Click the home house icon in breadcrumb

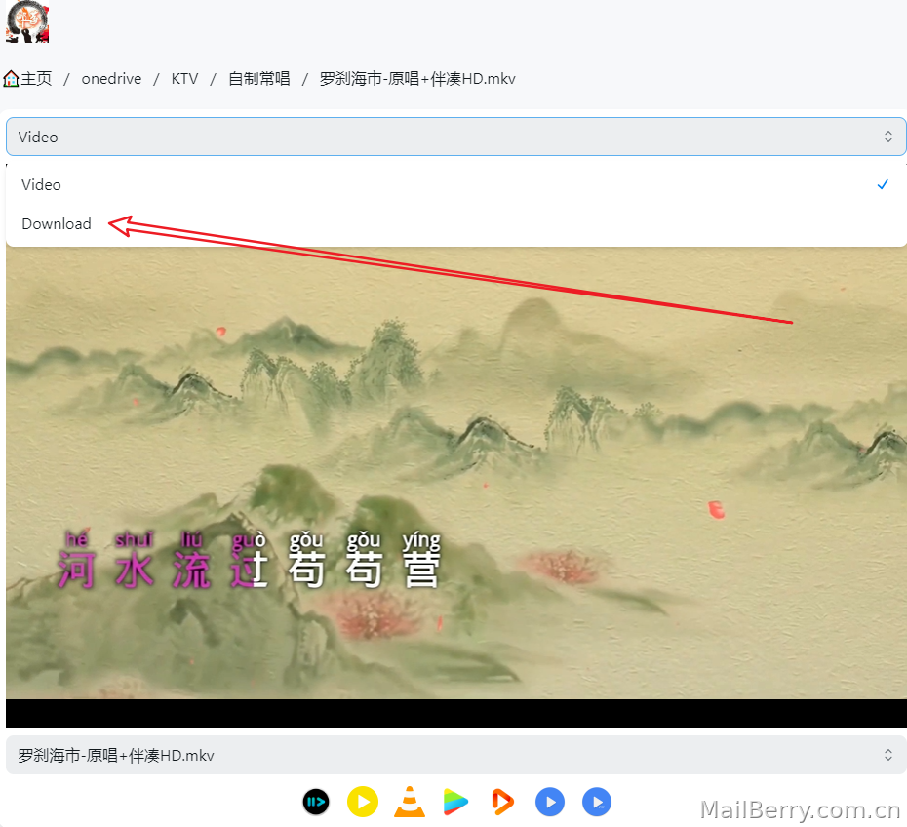[11, 79]
